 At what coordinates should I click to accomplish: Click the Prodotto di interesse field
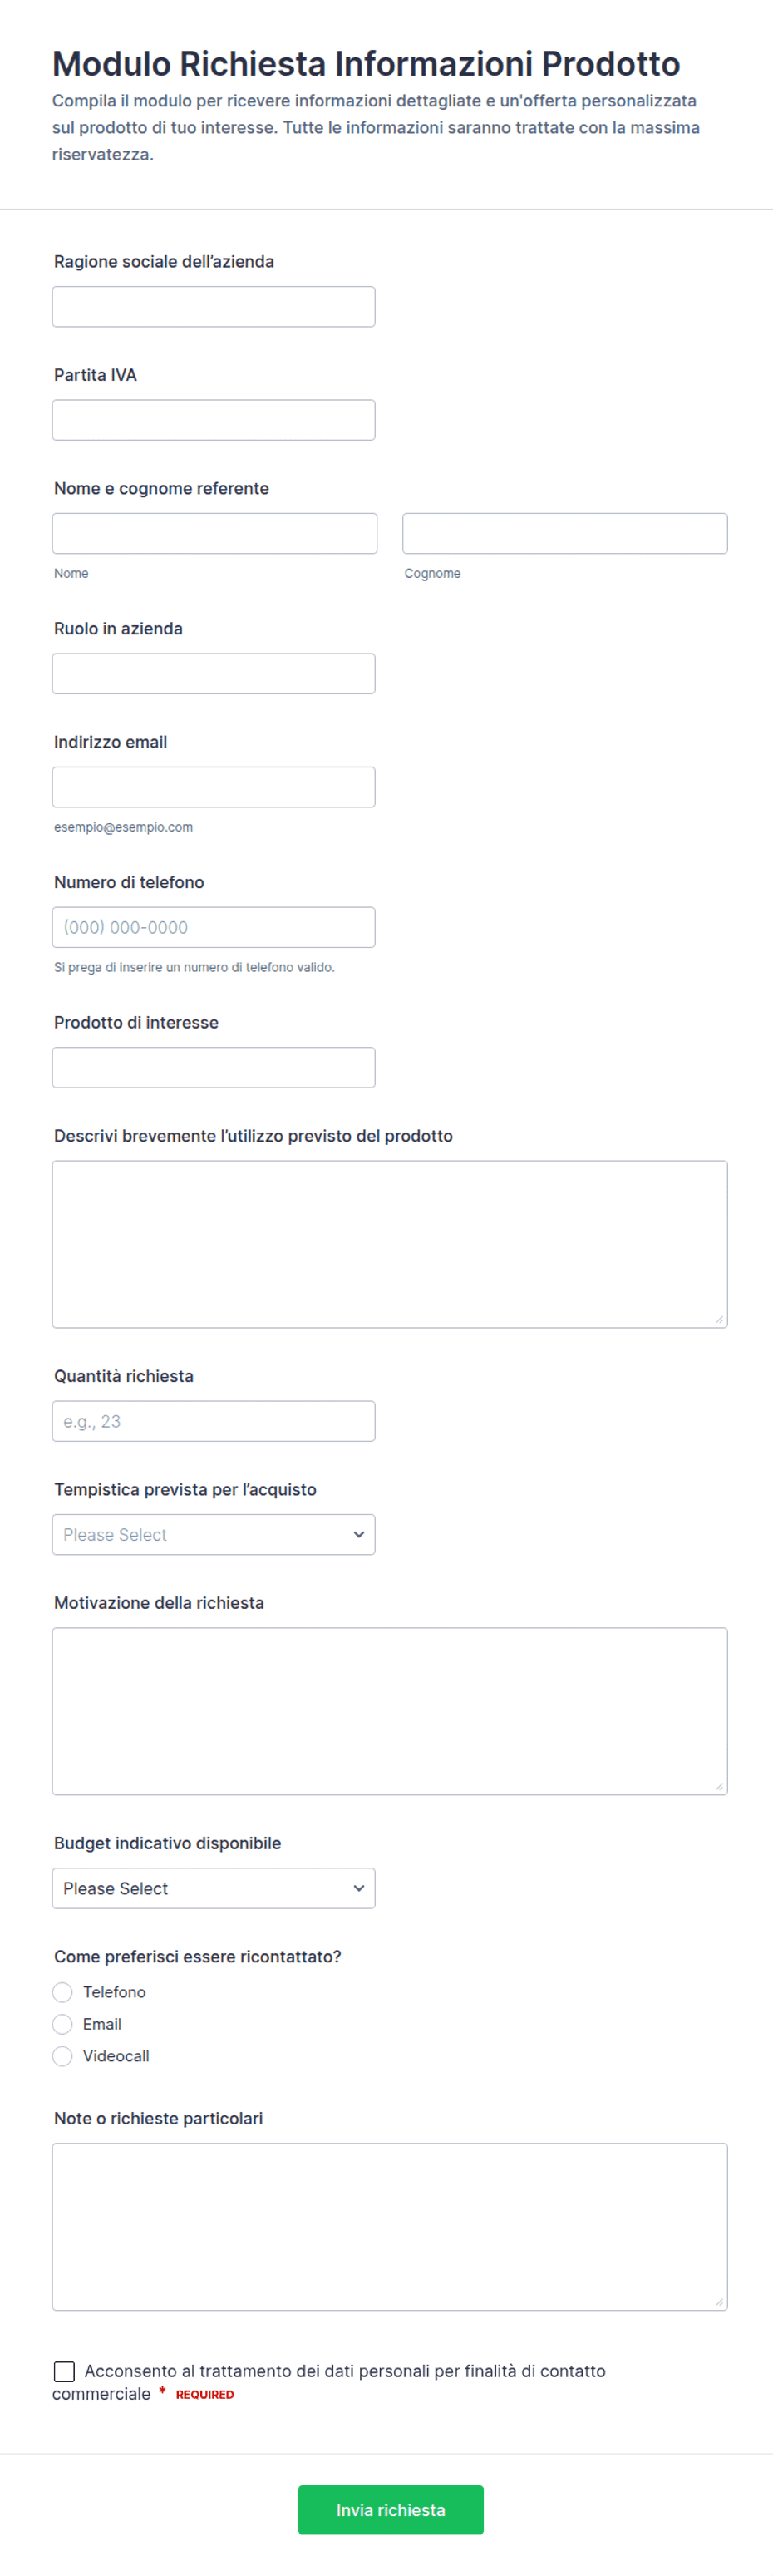(213, 1068)
